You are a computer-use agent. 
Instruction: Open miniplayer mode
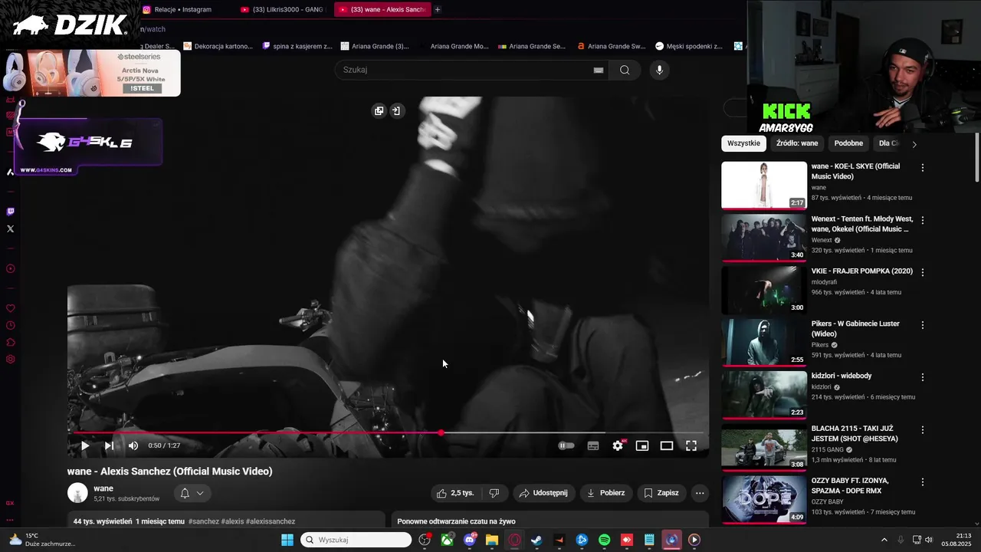[642, 445]
